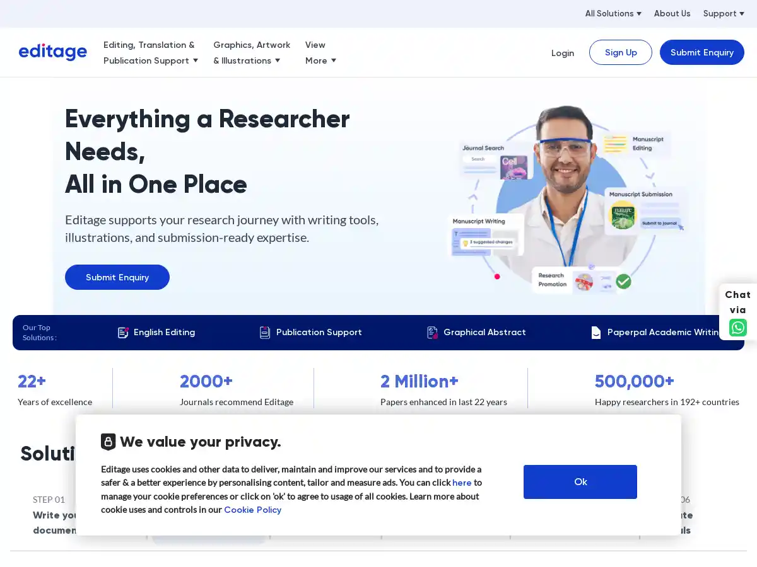Screen dimensions: 757x567
Task: Click the Paperpal Academic Writing icon
Action: tap(596, 333)
